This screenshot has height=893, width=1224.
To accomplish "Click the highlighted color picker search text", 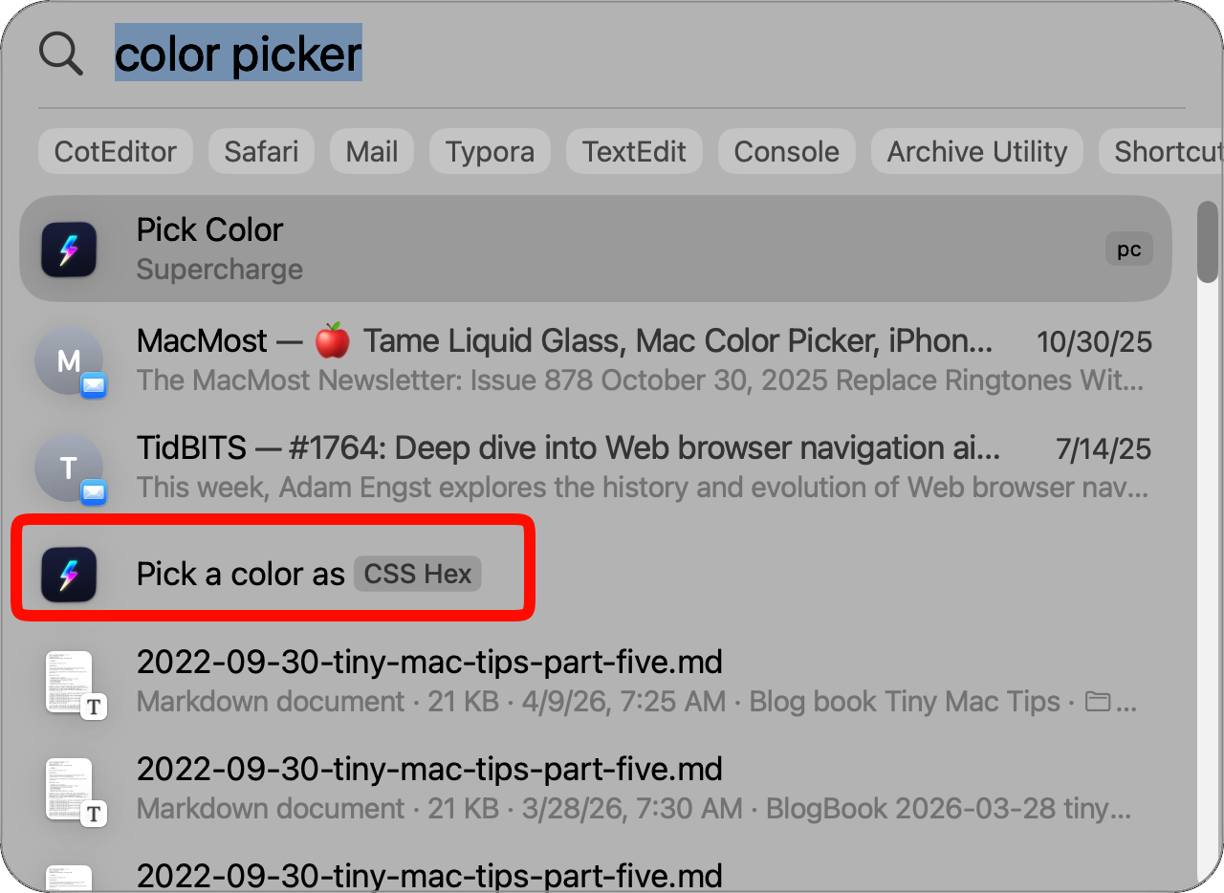I will [238, 54].
